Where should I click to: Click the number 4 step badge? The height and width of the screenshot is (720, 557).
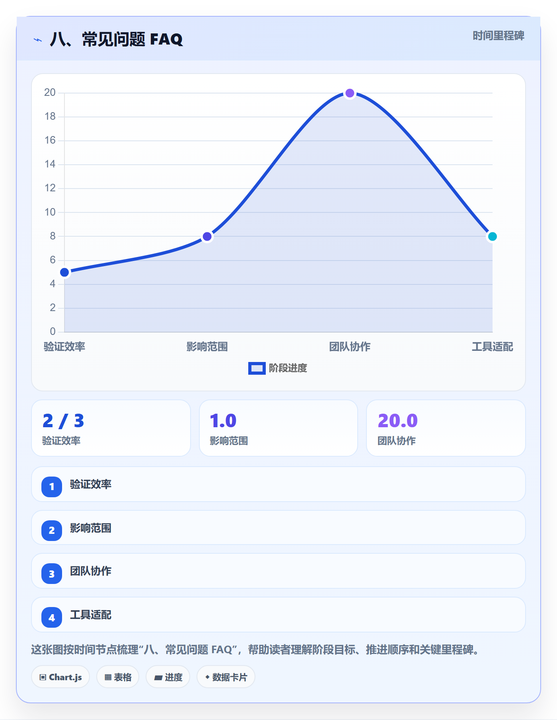(x=52, y=618)
